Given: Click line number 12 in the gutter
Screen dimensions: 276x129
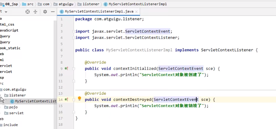Looking at the screenshot, I should tap(60, 87).
